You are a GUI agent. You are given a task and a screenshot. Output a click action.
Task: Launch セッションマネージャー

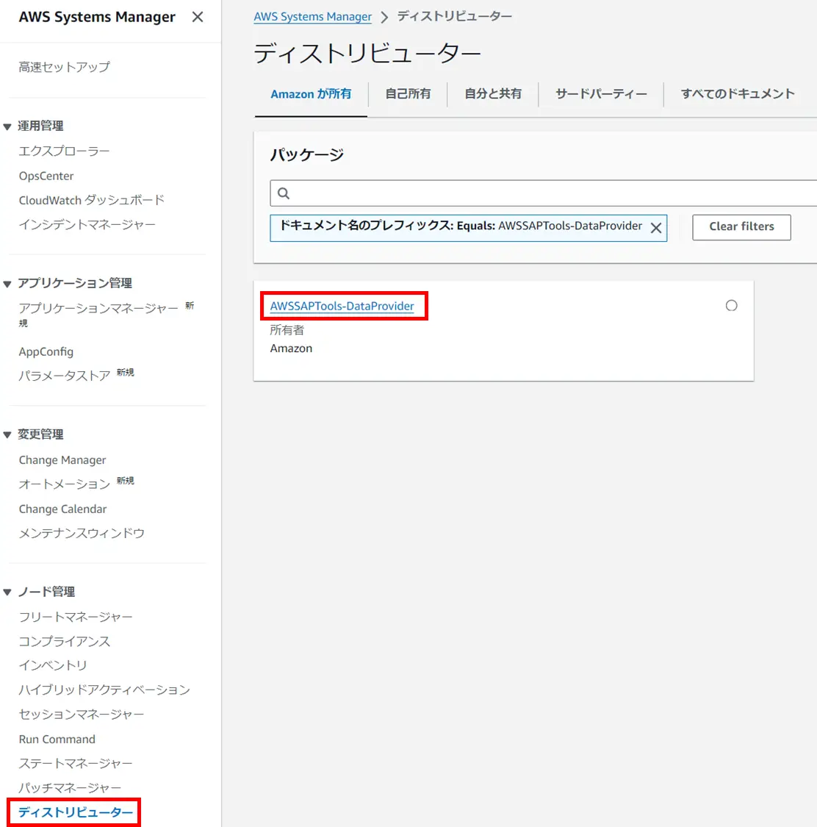(81, 714)
